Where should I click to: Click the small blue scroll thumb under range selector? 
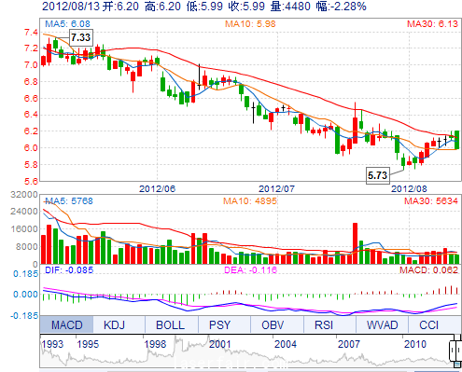[x=457, y=365]
